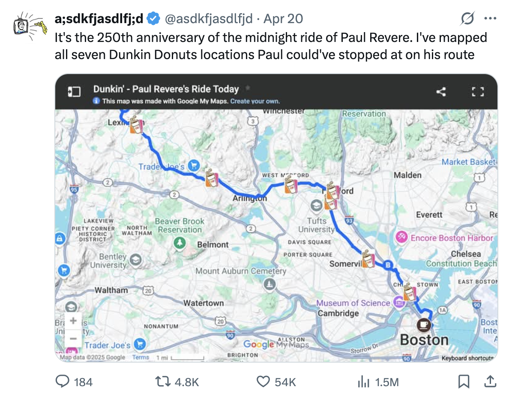Screen dimensions: 509x399
Task: Click the reply comment icon
Action: 63,381
